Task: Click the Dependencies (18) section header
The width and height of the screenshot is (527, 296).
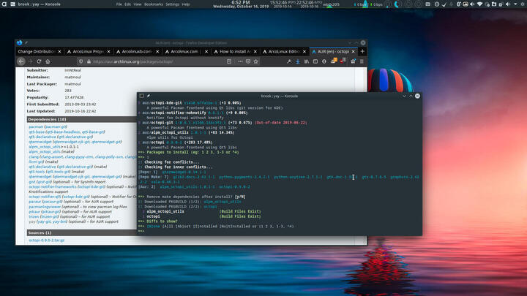Action: [81, 119]
